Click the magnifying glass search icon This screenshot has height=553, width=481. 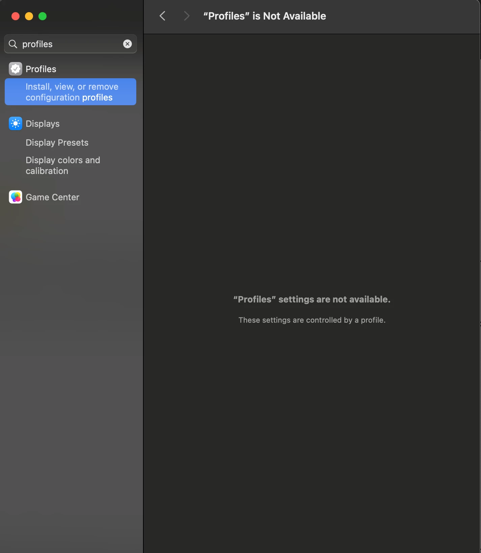(x=13, y=44)
